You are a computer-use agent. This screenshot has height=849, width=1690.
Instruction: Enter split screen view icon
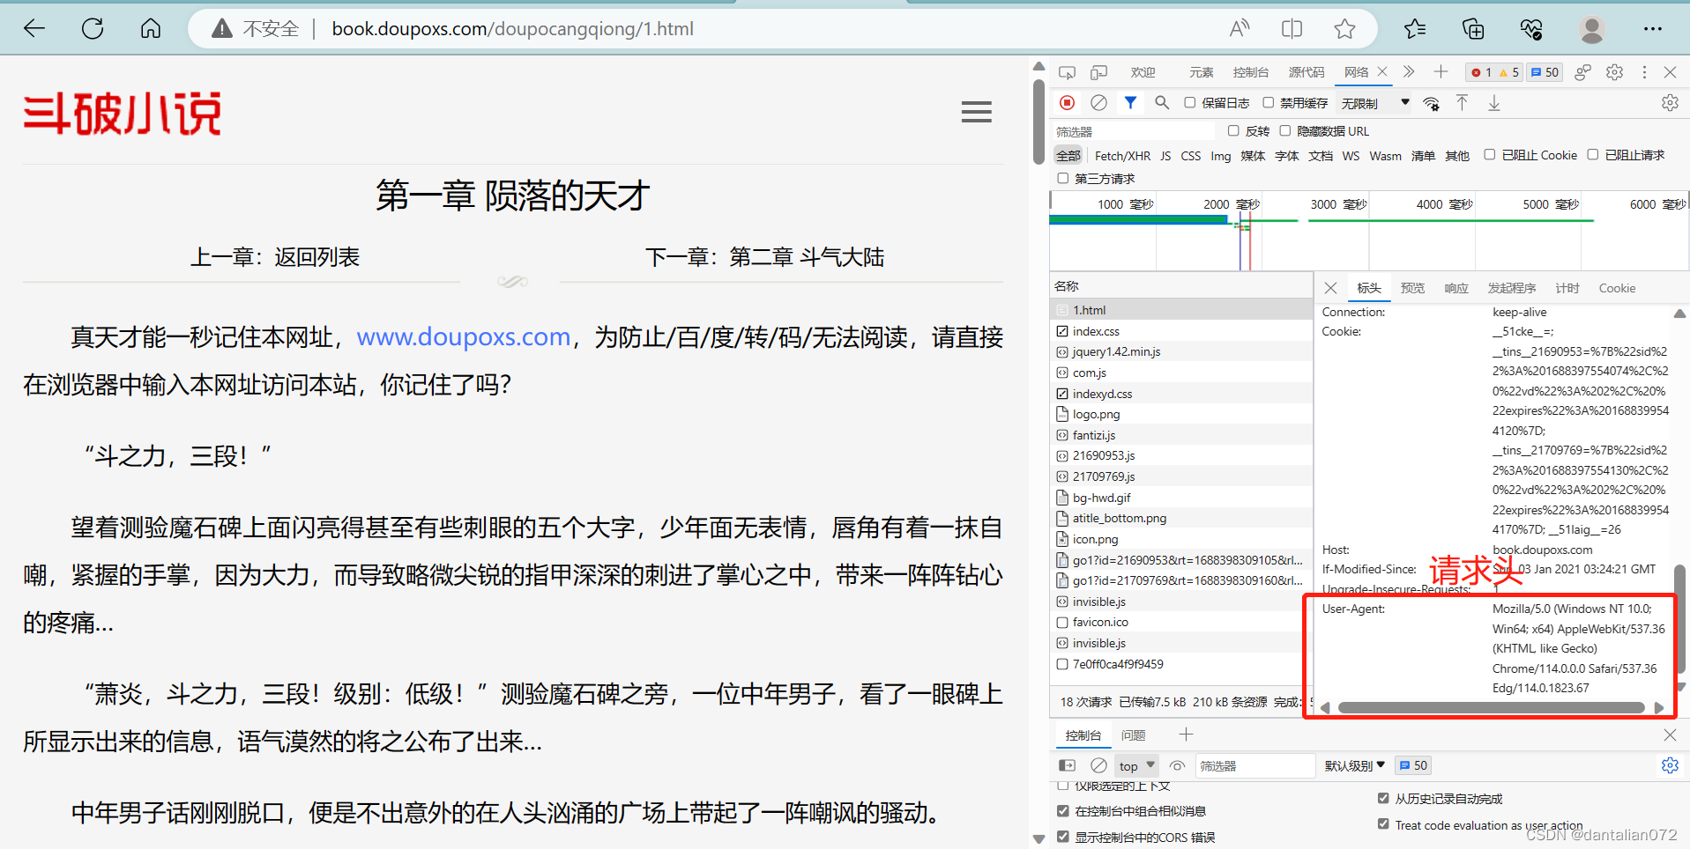coord(1292,29)
